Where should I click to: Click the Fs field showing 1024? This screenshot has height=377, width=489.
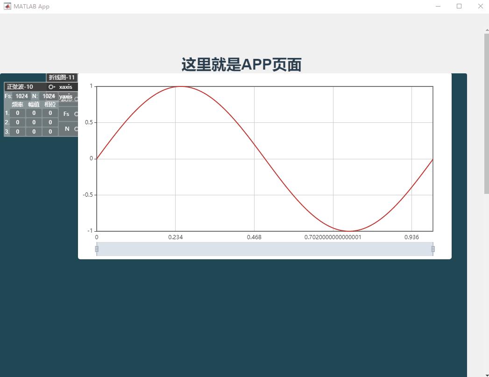point(21,96)
